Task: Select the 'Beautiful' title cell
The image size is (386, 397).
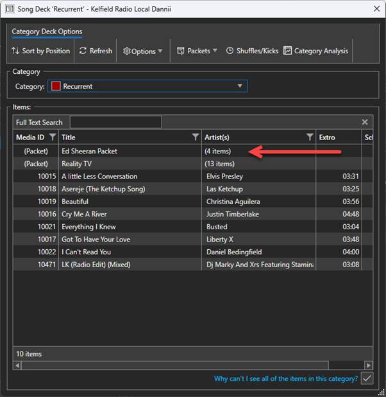Action: [130, 202]
